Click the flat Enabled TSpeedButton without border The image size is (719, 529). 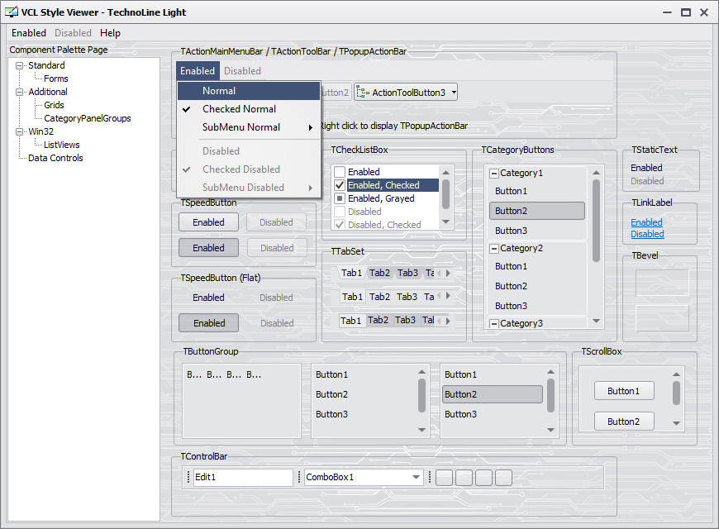click(208, 298)
